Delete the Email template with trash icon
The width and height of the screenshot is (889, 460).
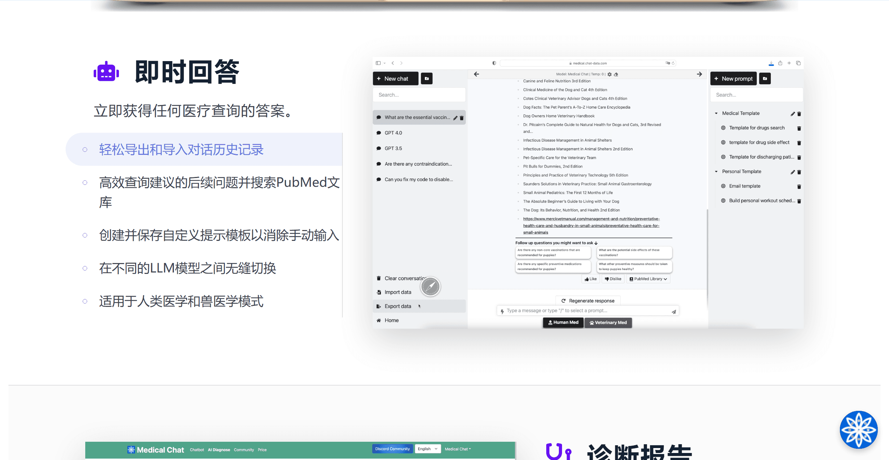[799, 186]
